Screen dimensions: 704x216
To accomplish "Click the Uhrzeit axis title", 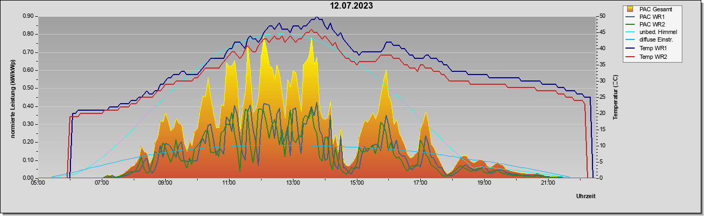I will [x=586, y=197].
